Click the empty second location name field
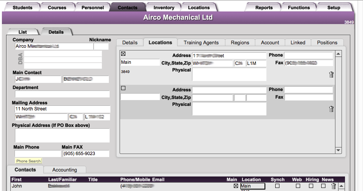Image resolution: width=363 pixels, height=191 pixels. pyautogui.click(x=140, y=97)
